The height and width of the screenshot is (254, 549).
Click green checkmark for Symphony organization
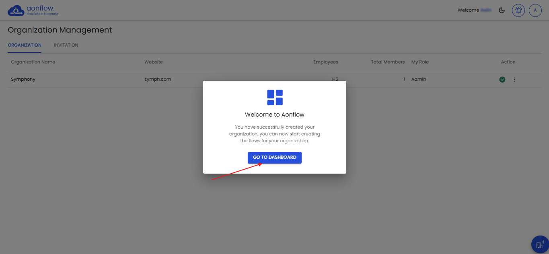click(502, 80)
